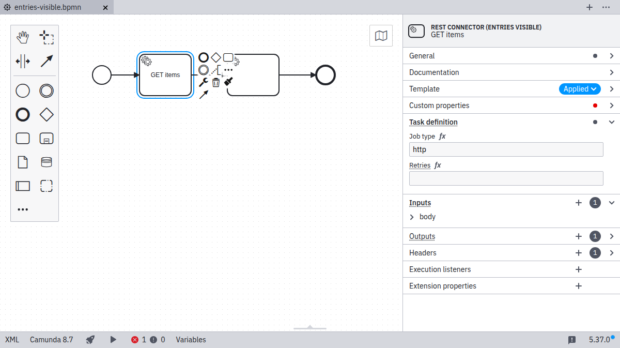Toggle FEEL expression mode for Job type
This screenshot has height=348, width=620.
(442, 136)
